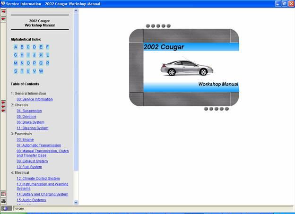The height and width of the screenshot is (214, 295).
Task: Click the topmost red arrow icon in left strip
Action: click(3, 12)
